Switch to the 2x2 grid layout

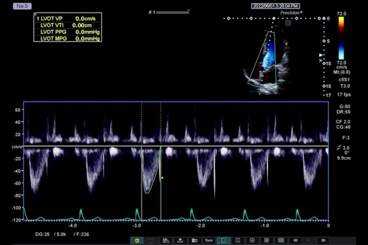[252, 241]
